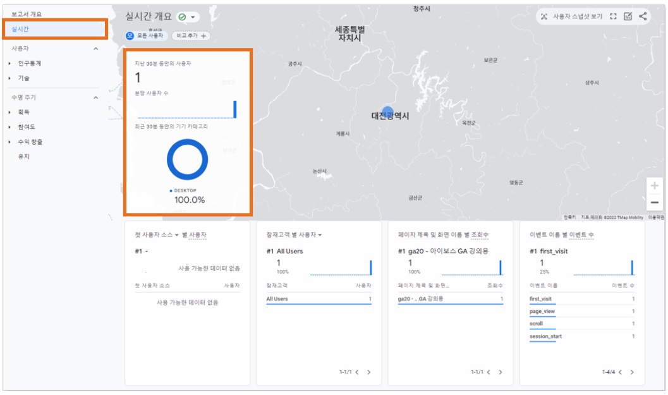The width and height of the screenshot is (668, 395).
Task: Click the green check status icon
Action: (x=183, y=17)
